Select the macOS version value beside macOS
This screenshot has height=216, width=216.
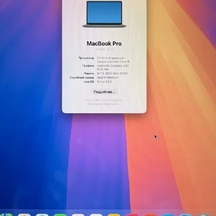click(104, 82)
